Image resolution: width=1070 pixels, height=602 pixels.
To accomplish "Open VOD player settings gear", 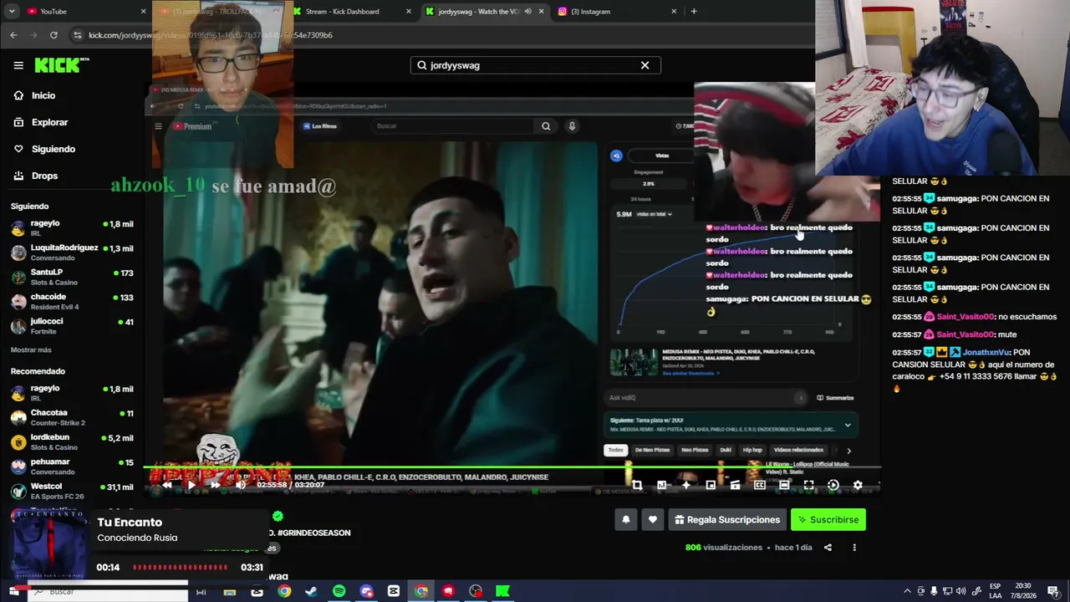I will pyautogui.click(x=858, y=485).
